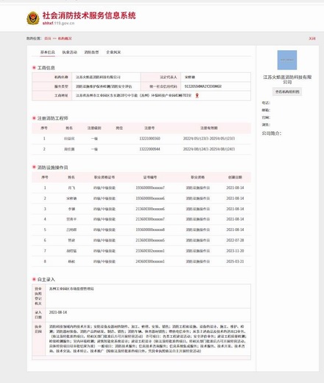Screen dimensions: 324x383
Task: Click certificate number 213600300xxxxxx6
Action: (x=150, y=209)
